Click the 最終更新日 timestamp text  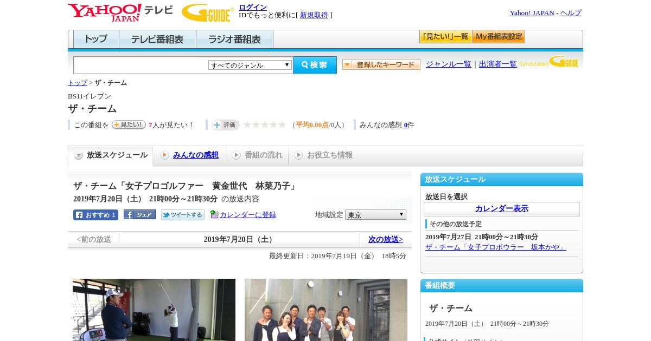tap(337, 256)
